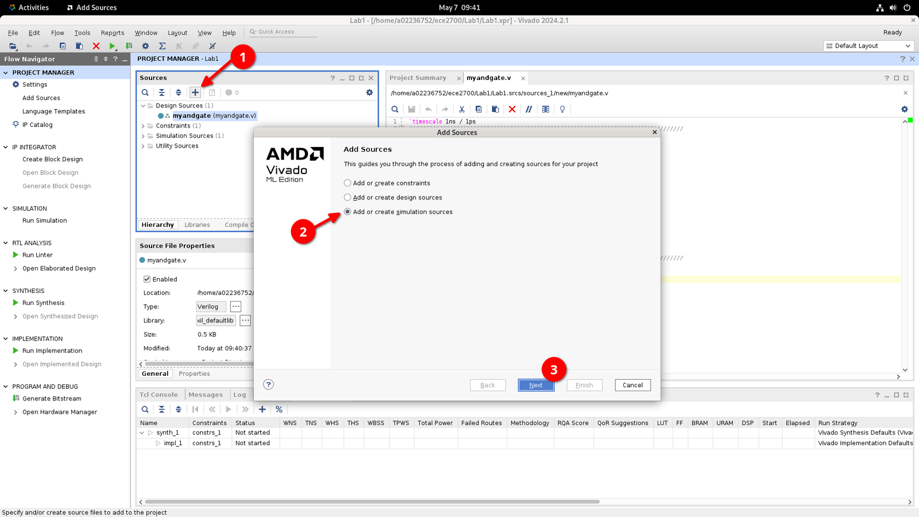Toggle line comments with the // icon
Screen dimensions: 919x517
click(x=529, y=109)
